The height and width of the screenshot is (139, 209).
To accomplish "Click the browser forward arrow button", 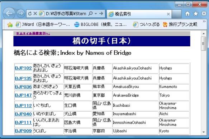I will (21, 14).
